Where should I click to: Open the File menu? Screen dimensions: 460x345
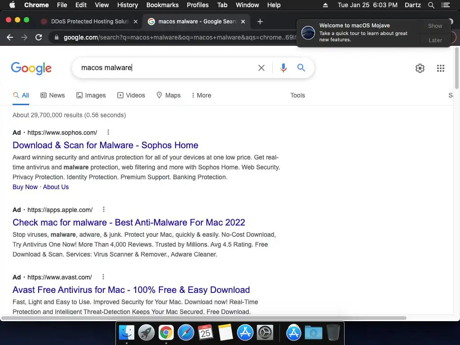point(62,5)
